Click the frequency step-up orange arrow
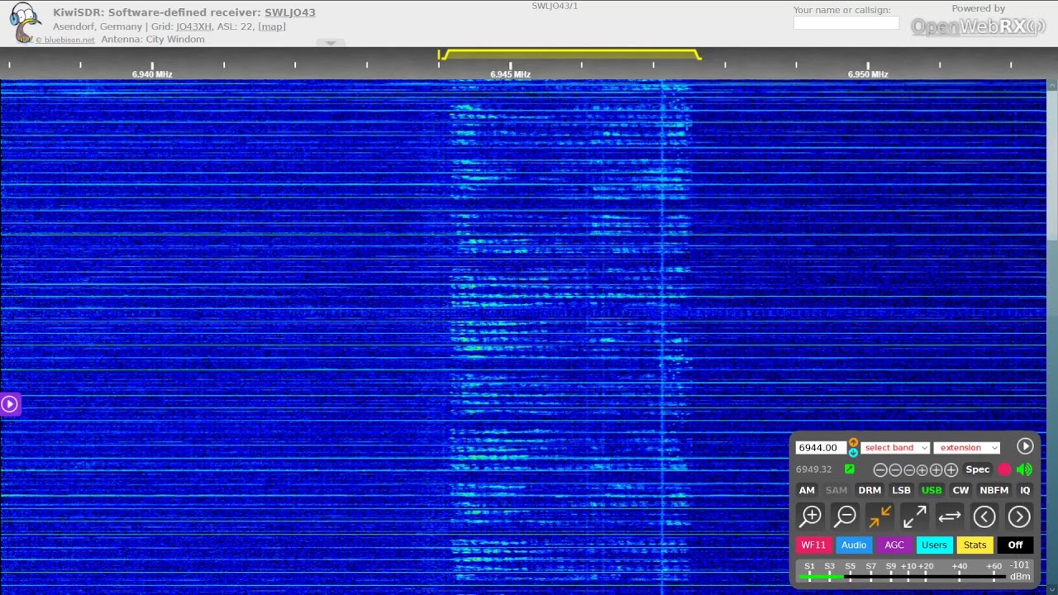Screen dimensions: 1058x595 coord(853,443)
